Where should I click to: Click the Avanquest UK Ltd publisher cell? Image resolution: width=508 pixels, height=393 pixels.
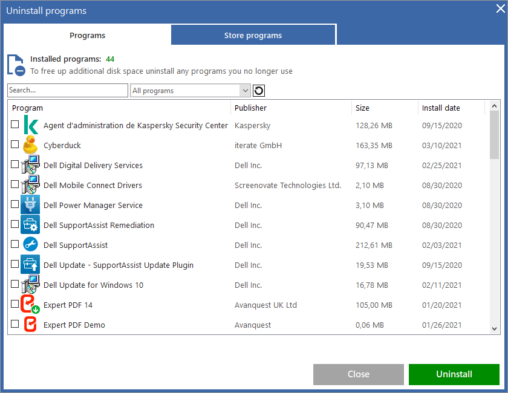pyautogui.click(x=265, y=305)
